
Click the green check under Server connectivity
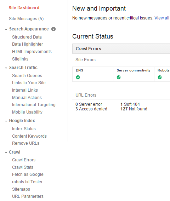[x=119, y=77]
